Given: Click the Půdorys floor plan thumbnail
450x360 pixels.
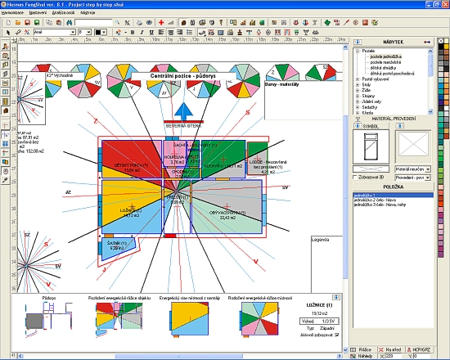Looking at the screenshot, I should pos(49,320).
